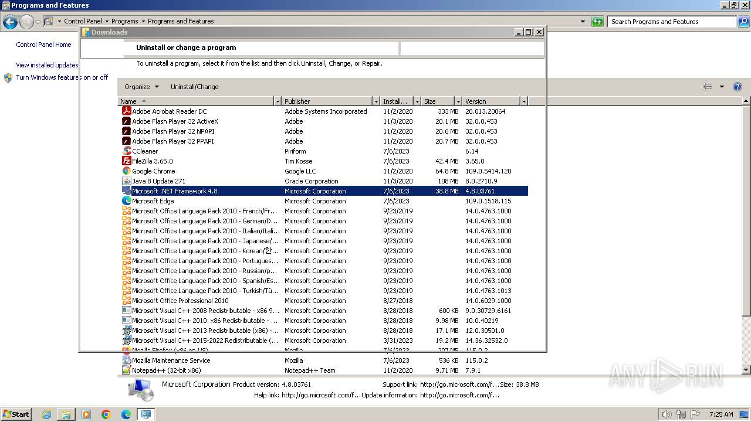Screen dimensions: 751x422
Task: Expand the address bar history dropdown
Action: point(583,22)
